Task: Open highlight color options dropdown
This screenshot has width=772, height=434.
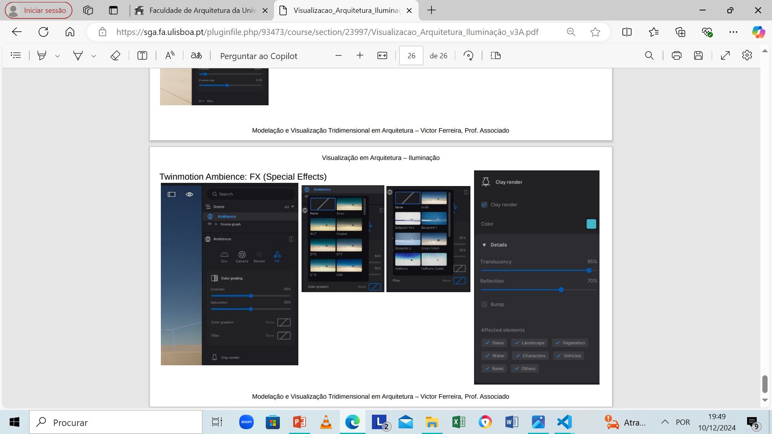Action: pos(57,56)
